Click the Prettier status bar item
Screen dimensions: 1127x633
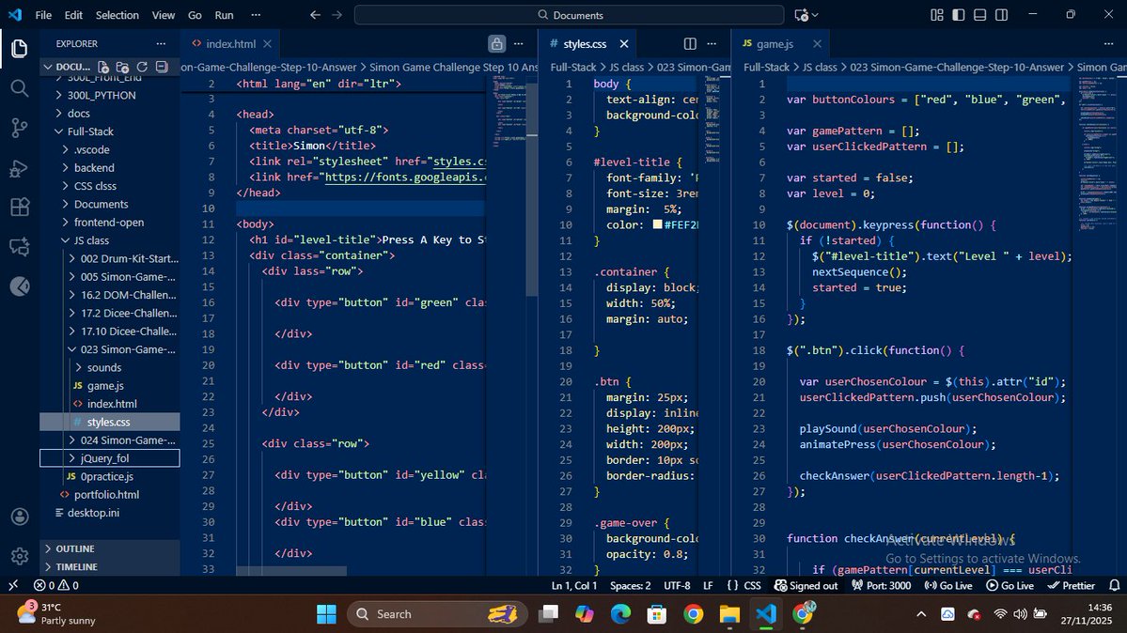point(1072,585)
